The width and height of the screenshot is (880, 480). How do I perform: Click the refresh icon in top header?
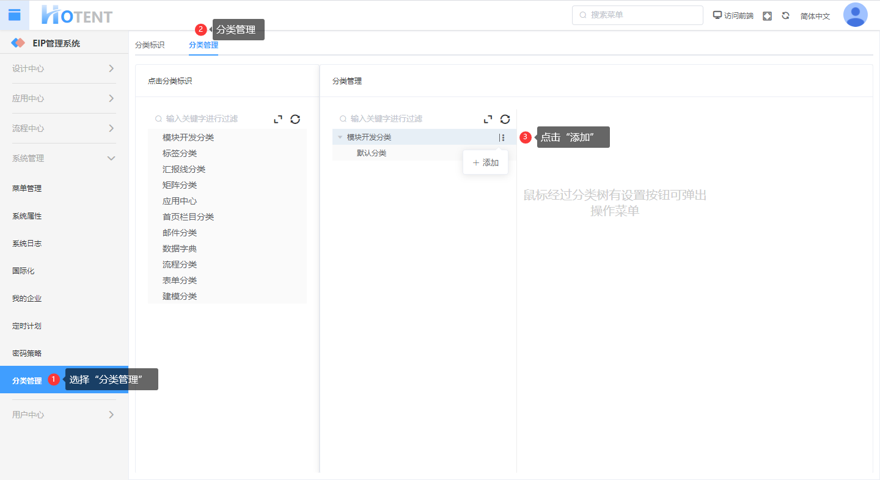coord(785,16)
